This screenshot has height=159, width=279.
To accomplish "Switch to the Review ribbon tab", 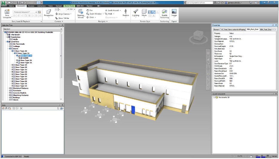I will pyautogui.click(x=31, y=6).
